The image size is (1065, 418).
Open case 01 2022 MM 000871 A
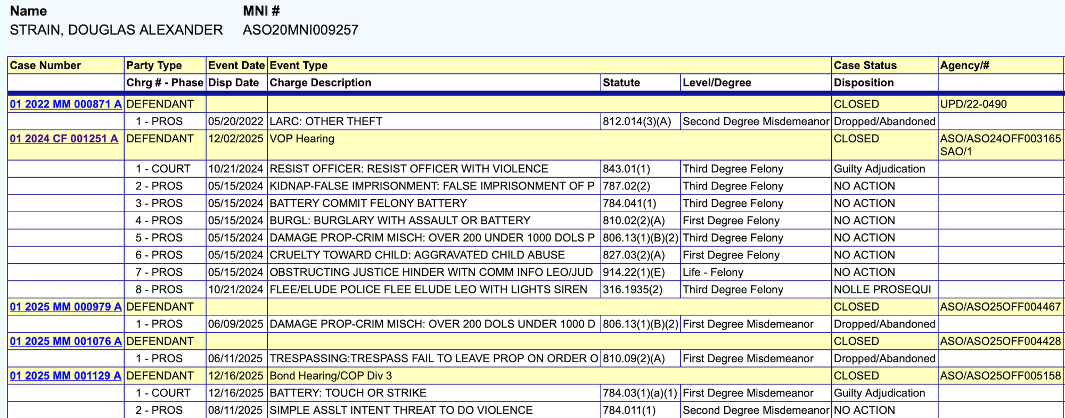click(x=65, y=104)
